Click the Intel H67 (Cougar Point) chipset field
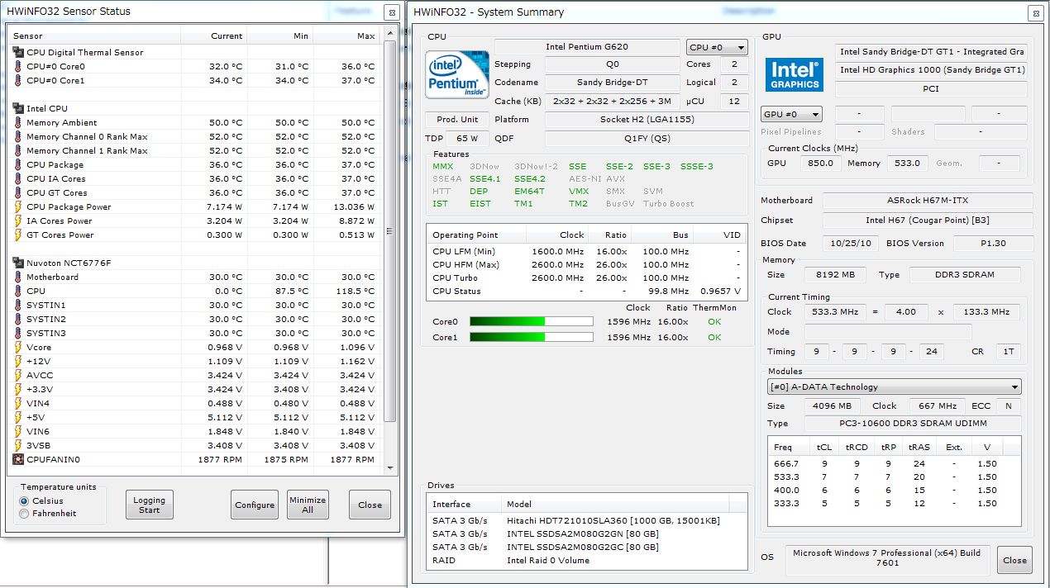This screenshot has width=1050, height=588. [x=928, y=220]
